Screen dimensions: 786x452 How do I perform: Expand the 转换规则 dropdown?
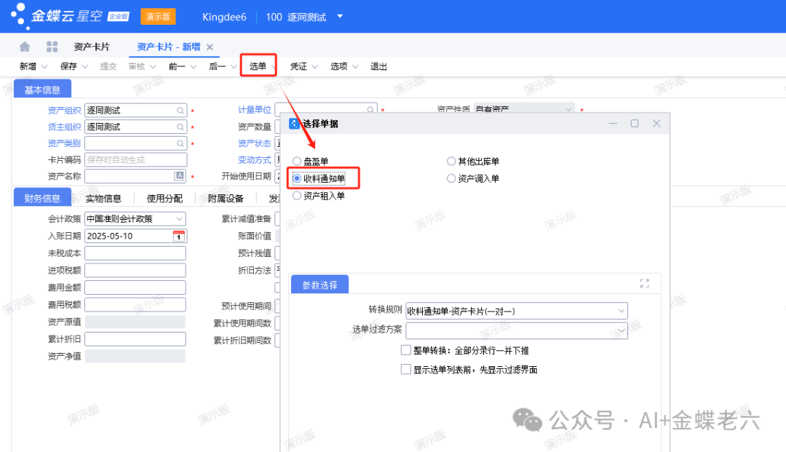click(621, 312)
